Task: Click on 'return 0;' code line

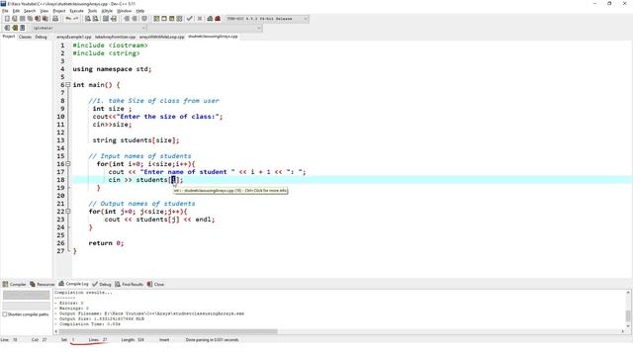Action: pyautogui.click(x=106, y=243)
